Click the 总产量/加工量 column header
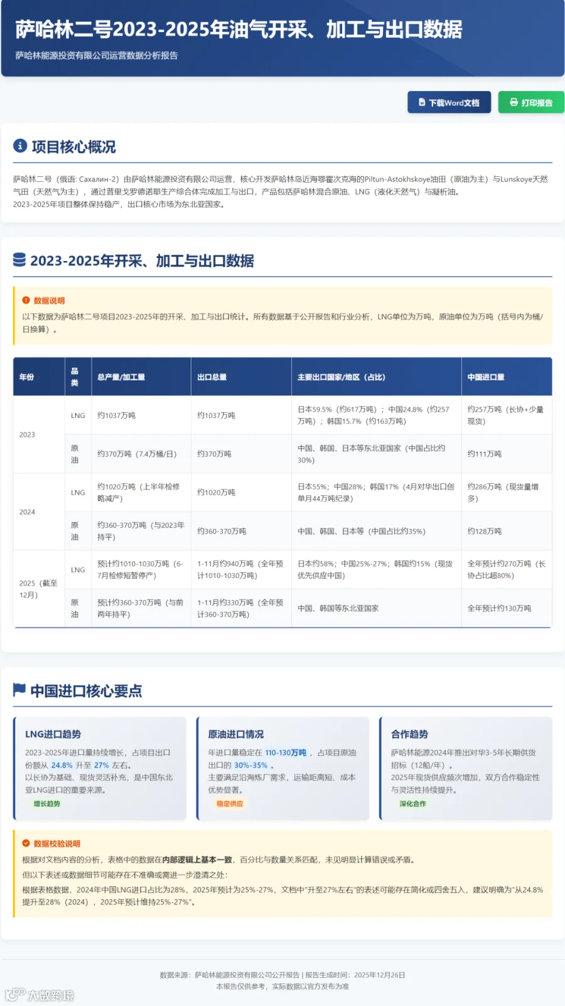Image resolution: width=565 pixels, height=1006 pixels. (141, 377)
